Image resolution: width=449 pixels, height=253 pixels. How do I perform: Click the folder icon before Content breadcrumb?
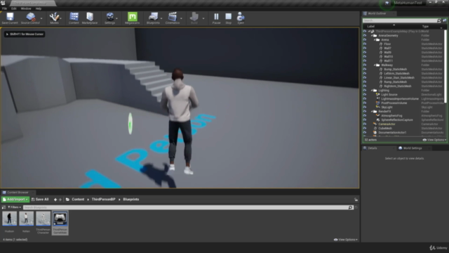click(67, 200)
